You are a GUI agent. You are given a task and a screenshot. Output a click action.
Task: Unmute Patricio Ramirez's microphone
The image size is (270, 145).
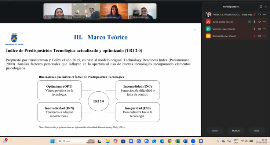(255, 36)
